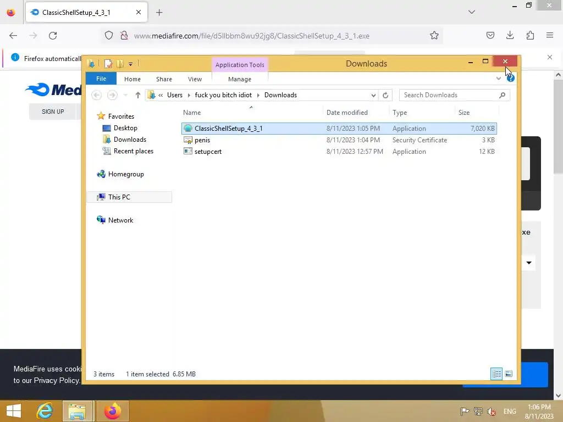This screenshot has width=563, height=422.
Task: Select Network in navigation pane
Action: pos(120,220)
